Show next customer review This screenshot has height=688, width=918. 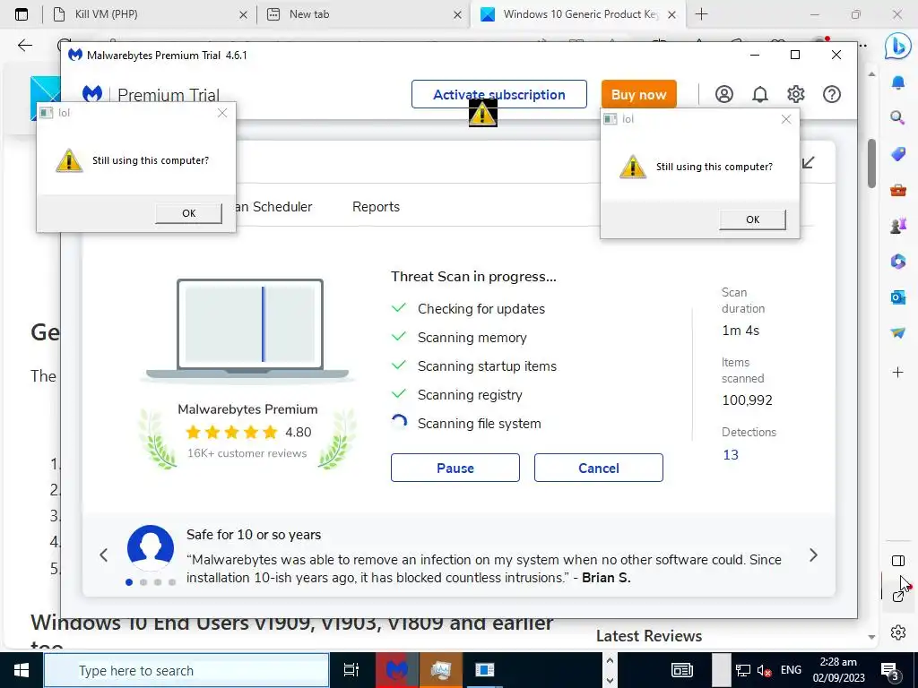pos(813,555)
